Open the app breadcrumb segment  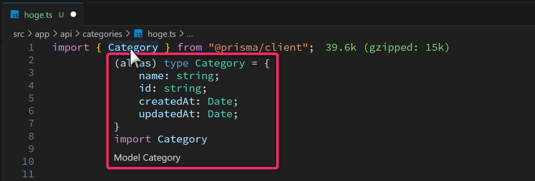pos(42,34)
